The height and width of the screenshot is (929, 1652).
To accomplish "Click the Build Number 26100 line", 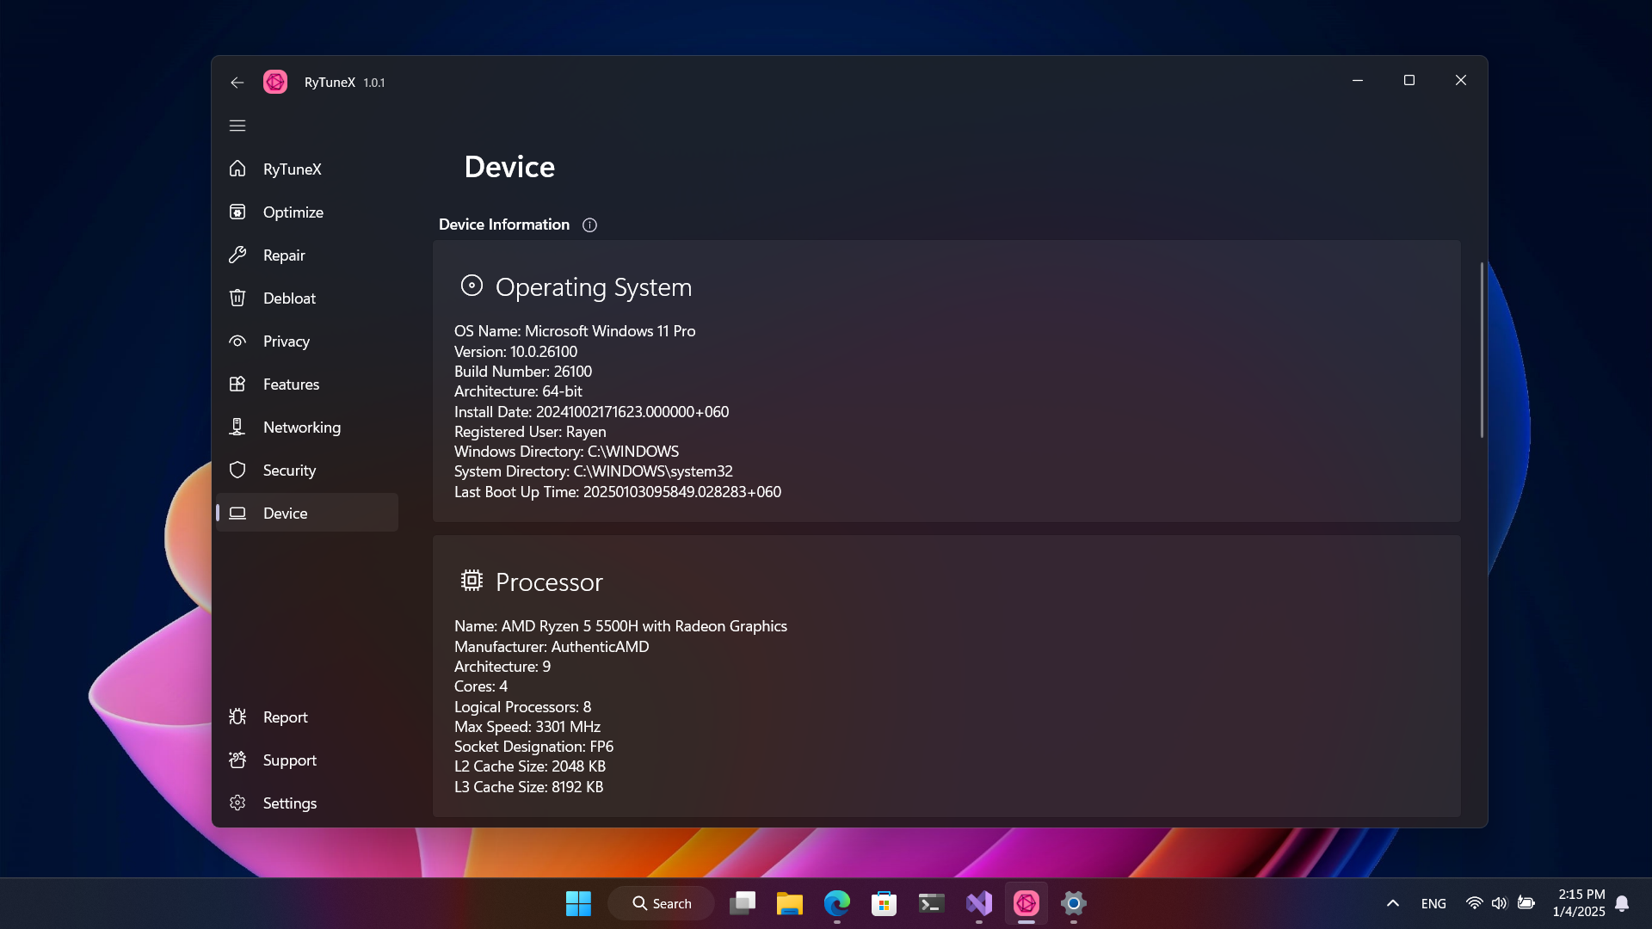I will tap(523, 372).
